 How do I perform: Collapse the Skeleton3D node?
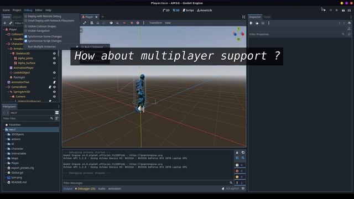pos(11,54)
